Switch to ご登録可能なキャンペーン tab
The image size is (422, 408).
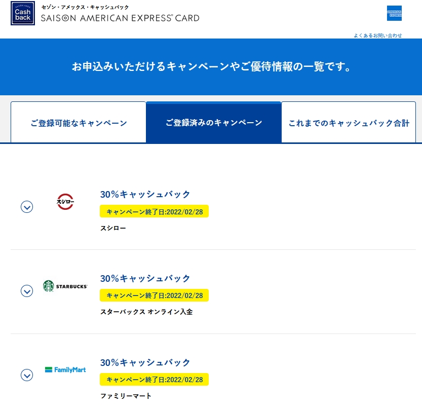coord(79,123)
